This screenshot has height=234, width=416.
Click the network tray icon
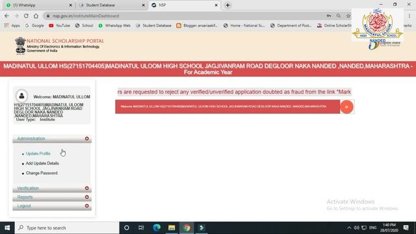(x=364, y=228)
